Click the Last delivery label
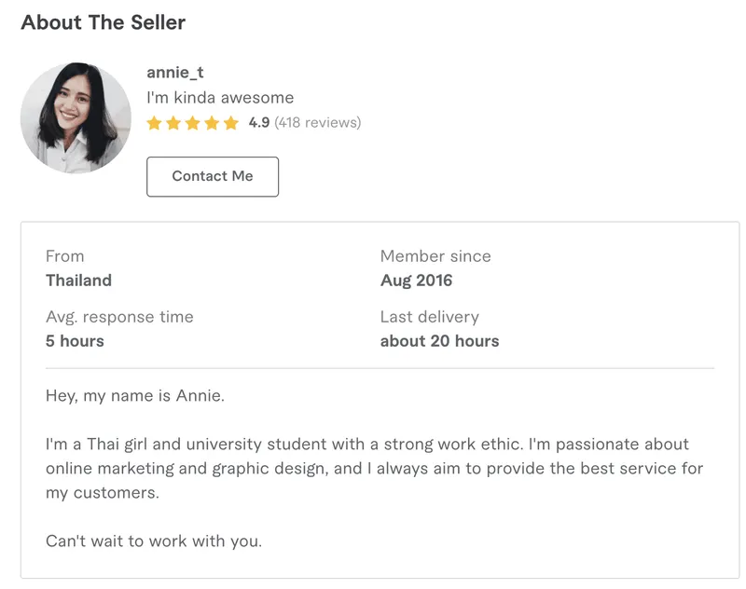 [428, 317]
